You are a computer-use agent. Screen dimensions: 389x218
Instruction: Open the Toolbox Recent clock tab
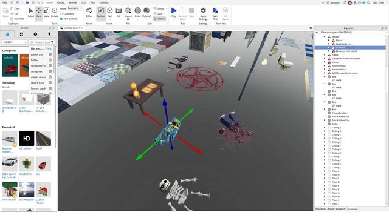[35, 34]
